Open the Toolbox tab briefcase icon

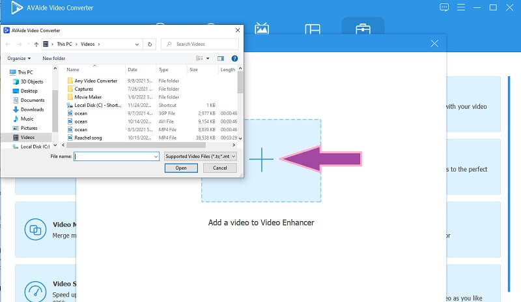tap(363, 29)
